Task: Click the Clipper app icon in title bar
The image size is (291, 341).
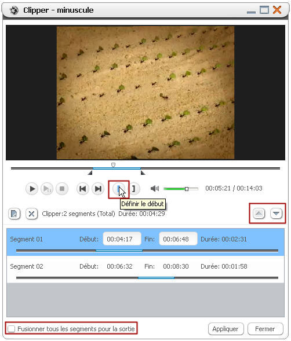Action: [14, 10]
